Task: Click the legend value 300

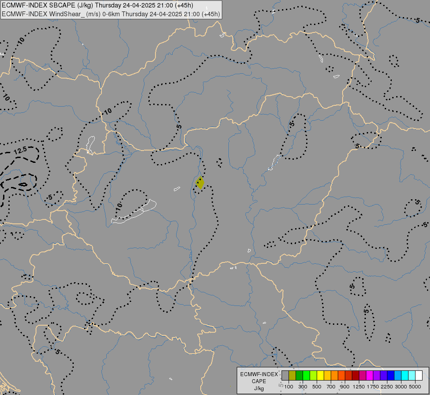Action: click(303, 387)
